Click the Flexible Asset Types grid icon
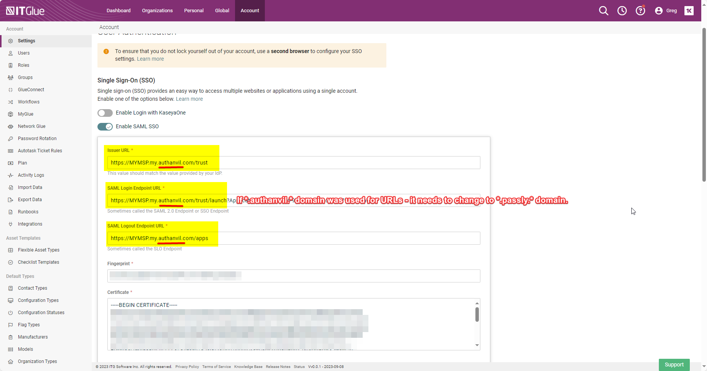 [11, 250]
